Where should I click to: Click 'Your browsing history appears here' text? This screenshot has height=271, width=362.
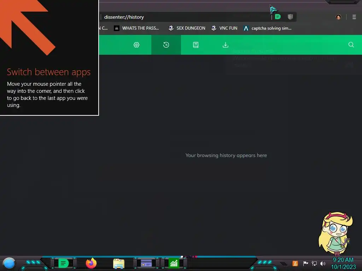click(226, 155)
